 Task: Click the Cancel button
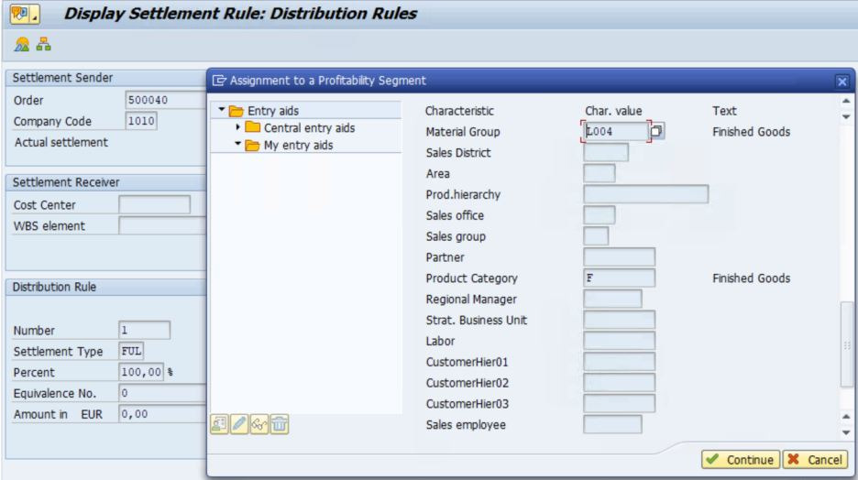[815, 460]
